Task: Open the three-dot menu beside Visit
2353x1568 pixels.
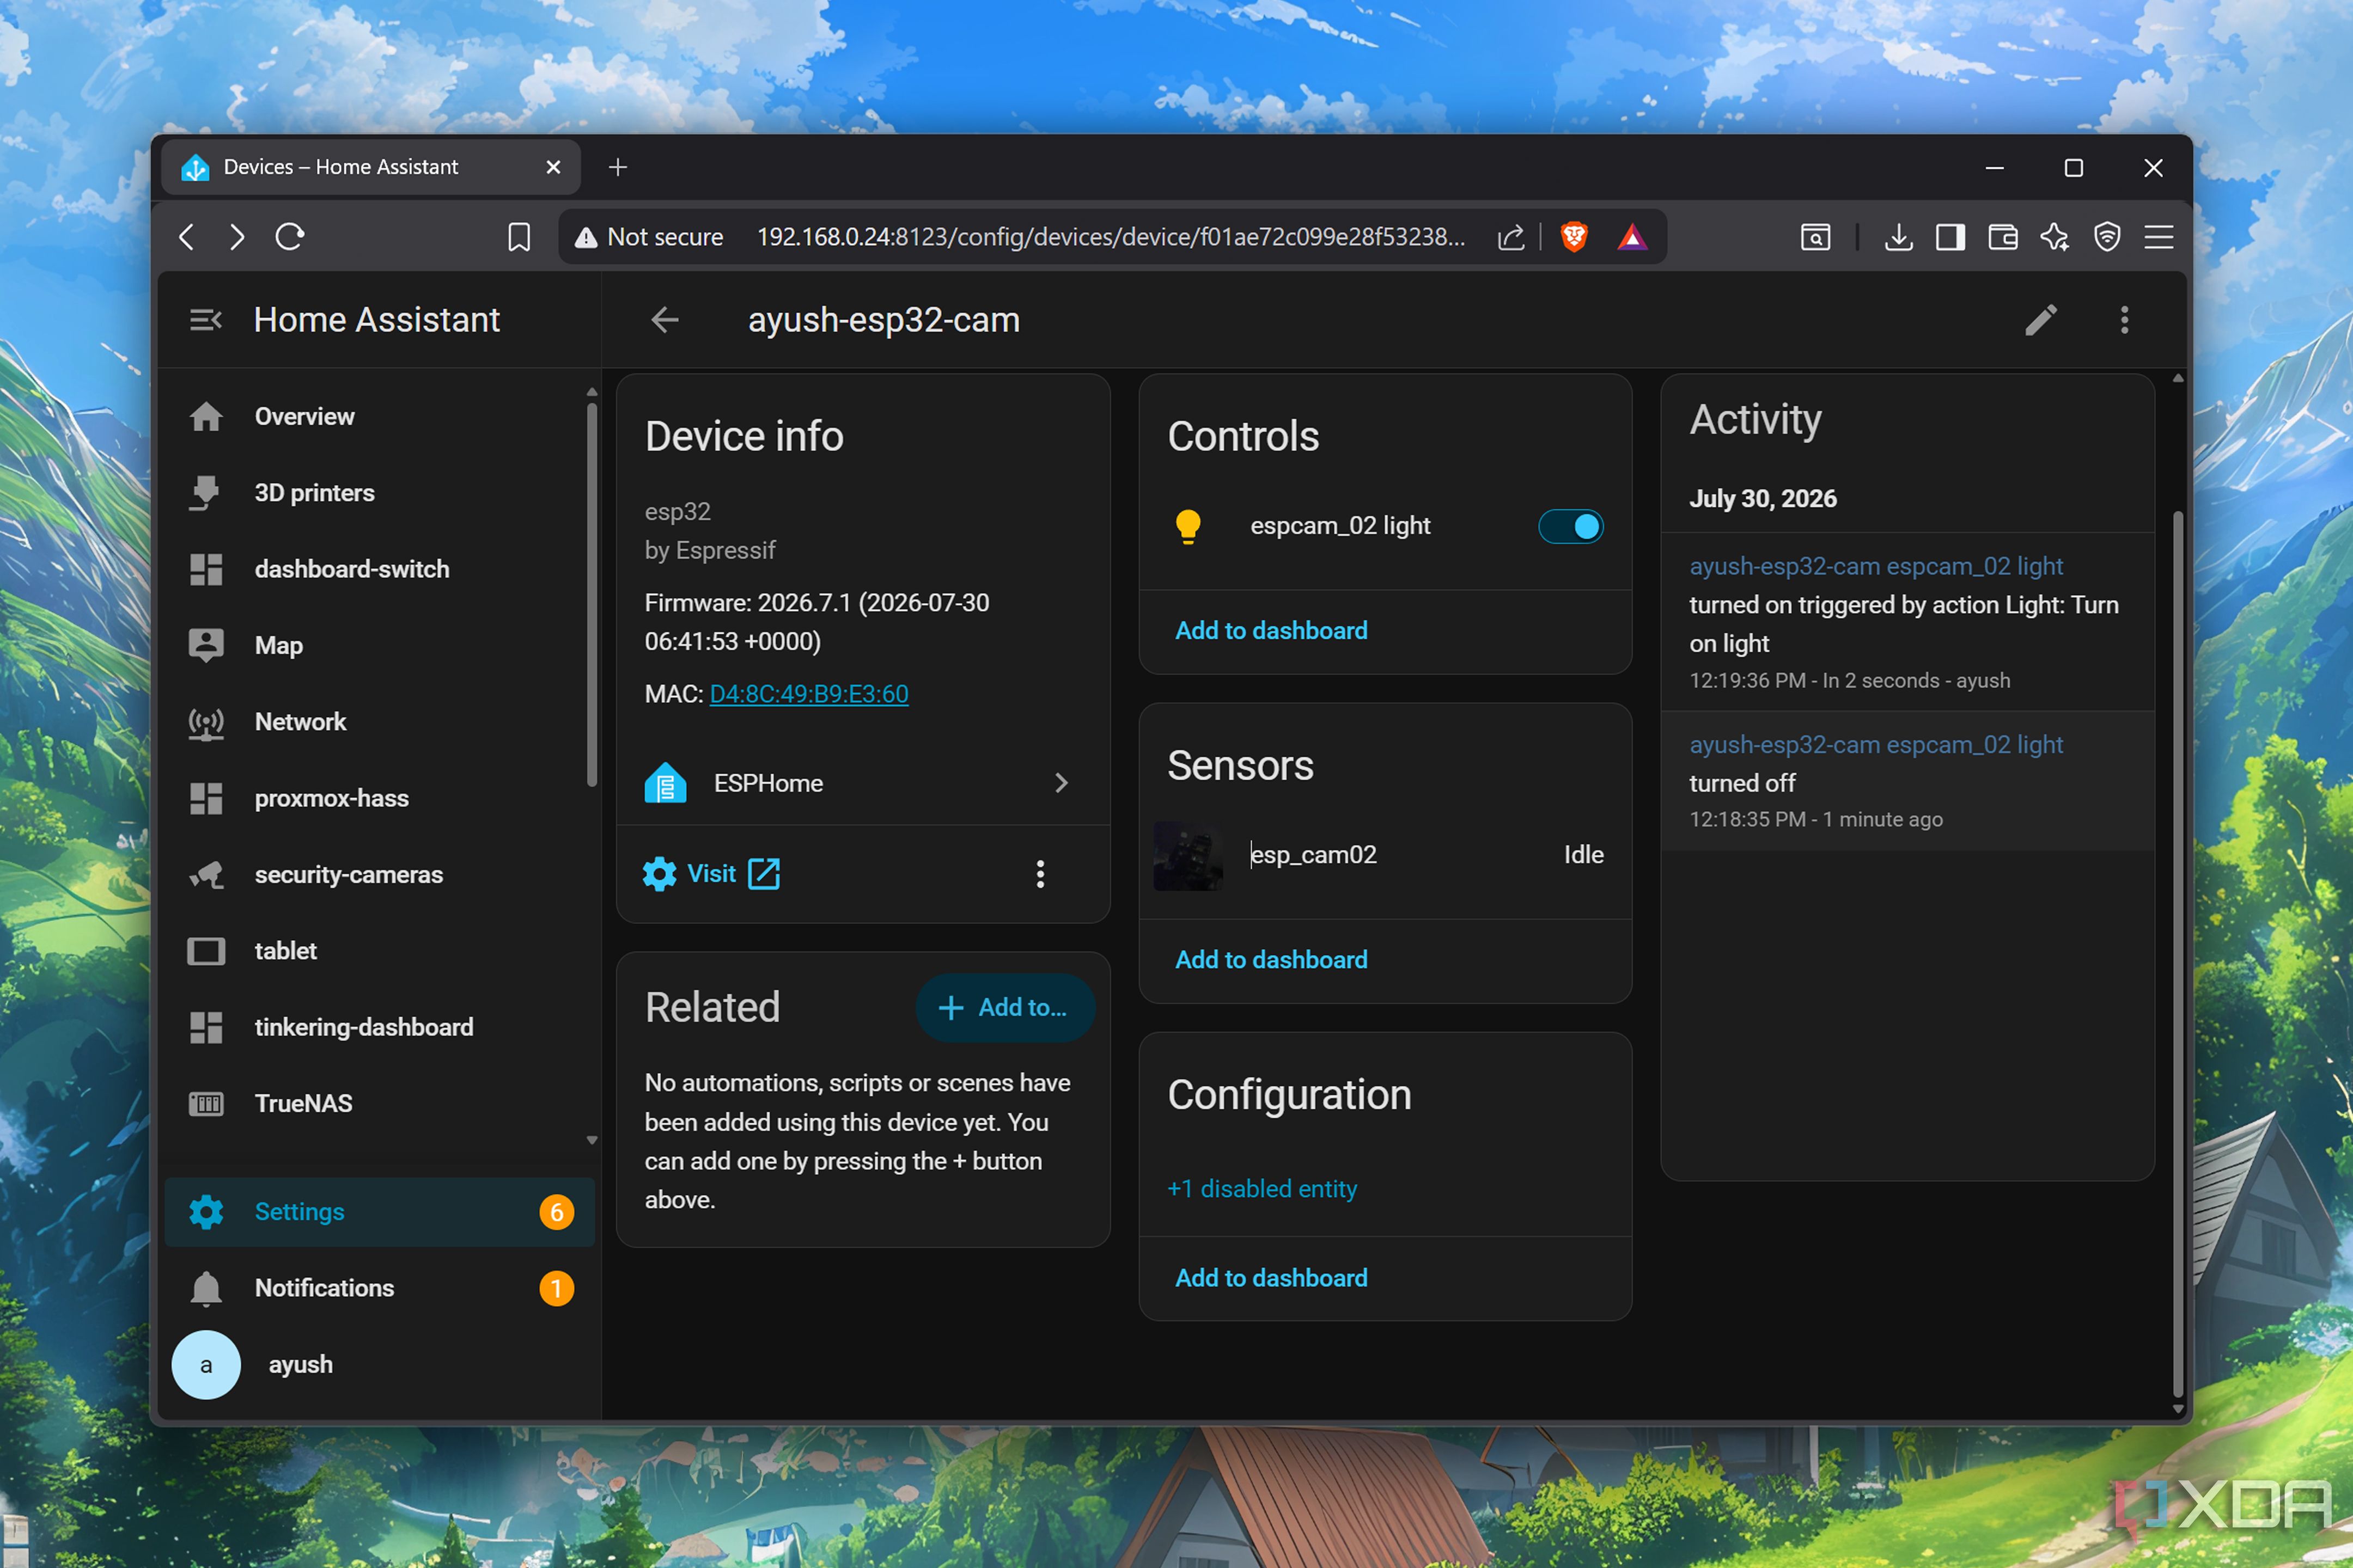Action: 1040,874
